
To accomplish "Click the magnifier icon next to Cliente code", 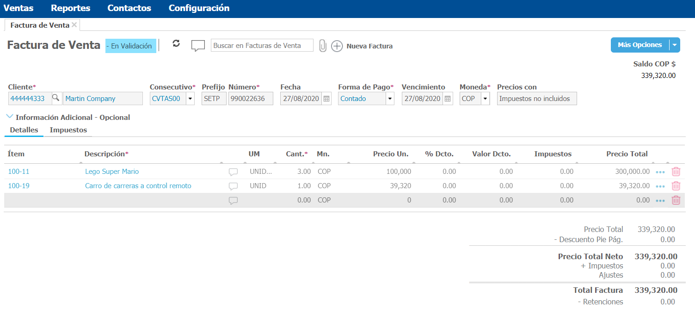I will point(55,98).
